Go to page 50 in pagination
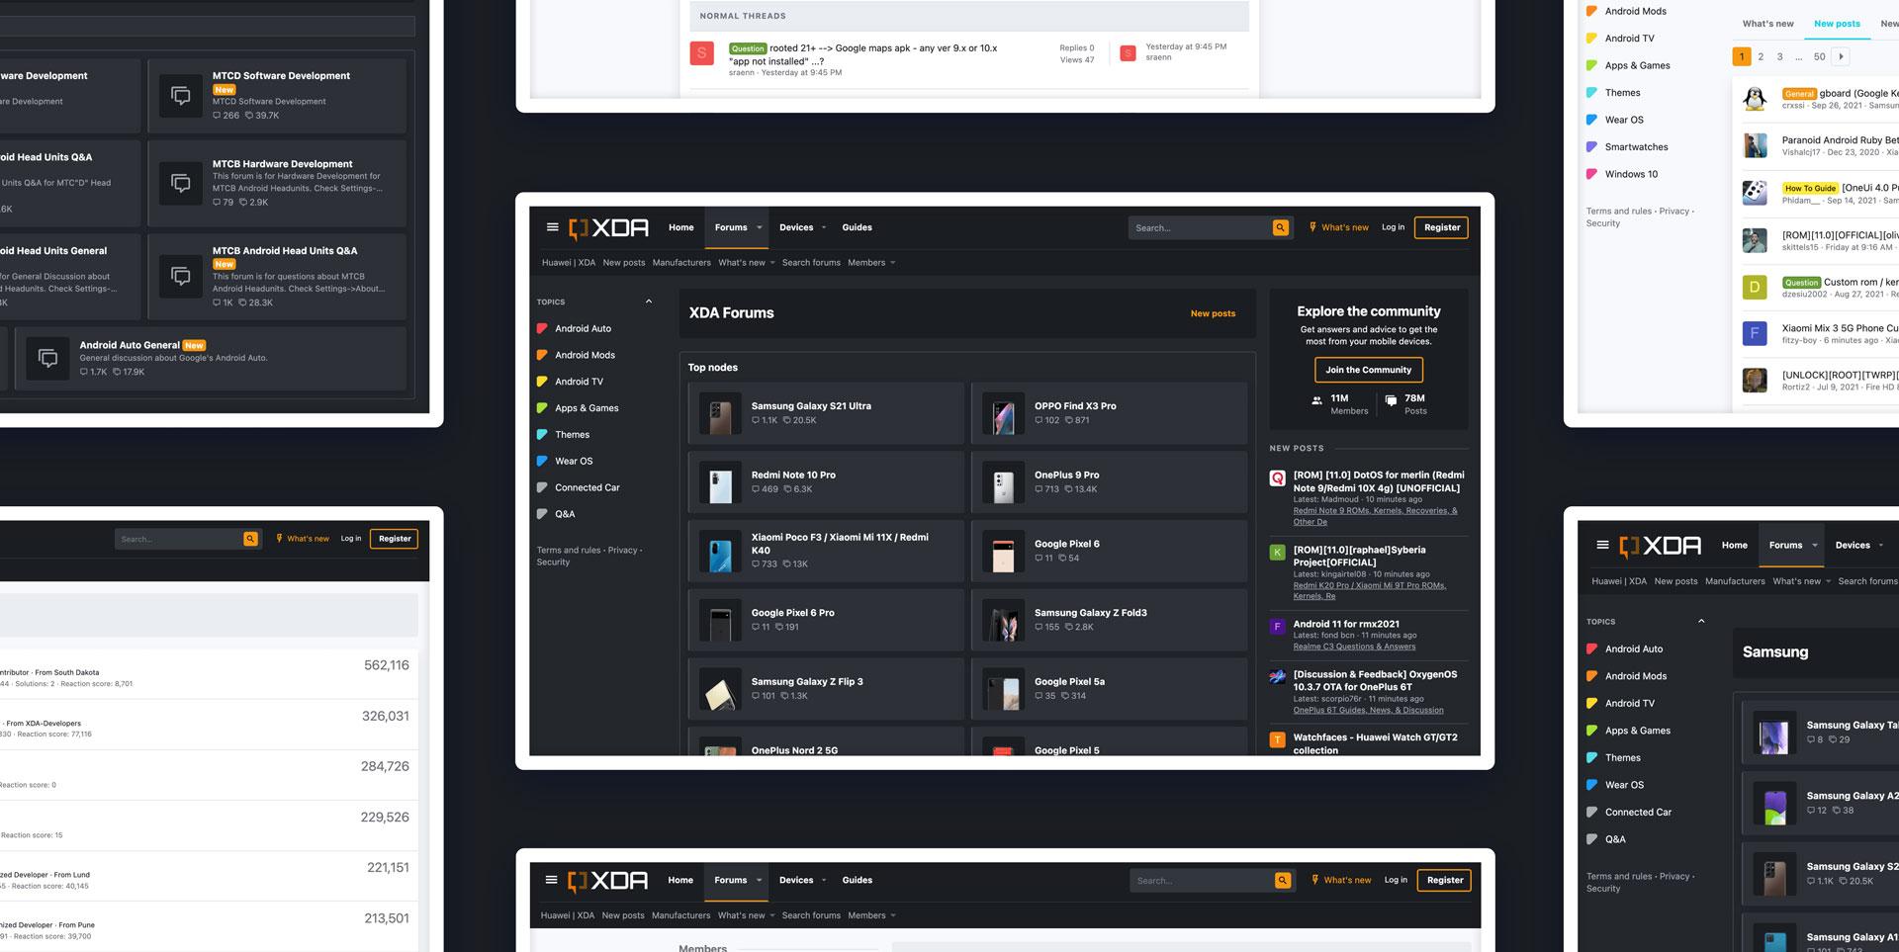 (x=1819, y=56)
